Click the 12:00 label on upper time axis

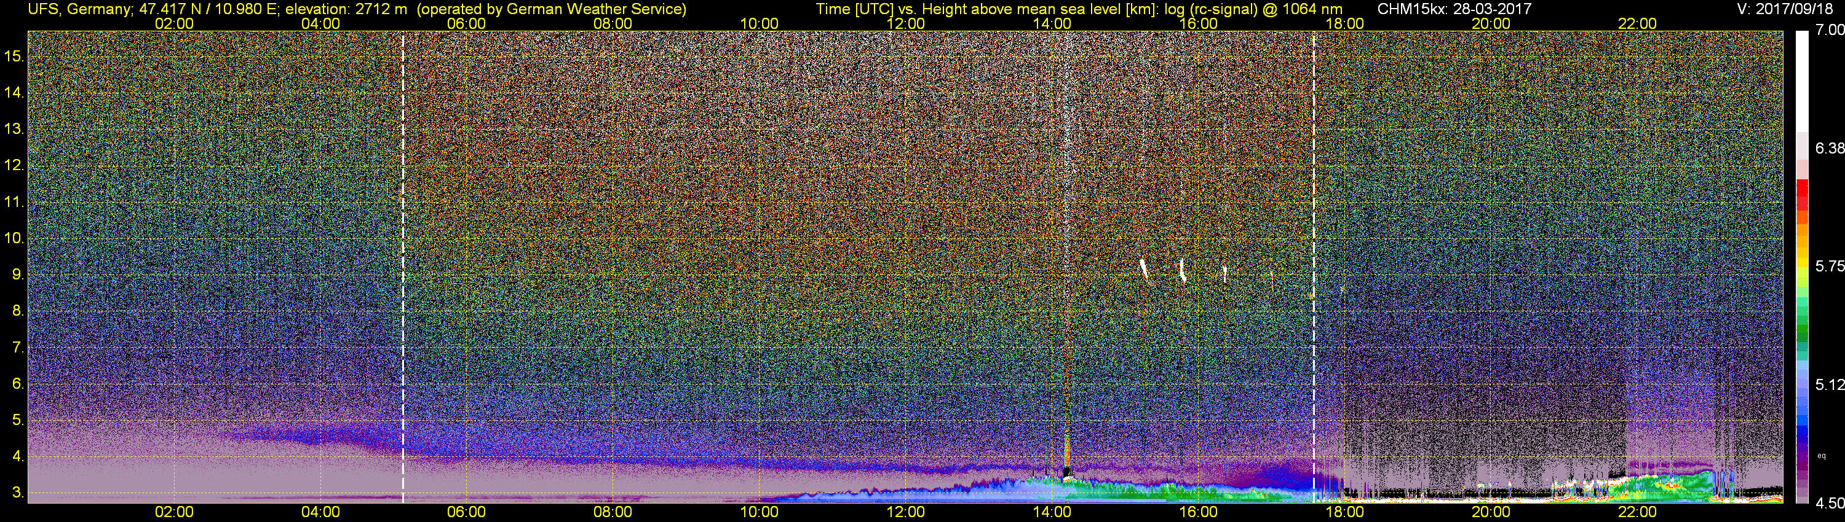click(x=905, y=23)
